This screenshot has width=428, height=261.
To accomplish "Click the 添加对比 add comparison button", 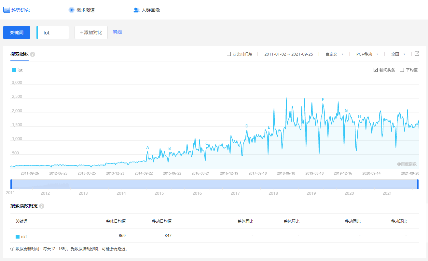I will click(91, 33).
